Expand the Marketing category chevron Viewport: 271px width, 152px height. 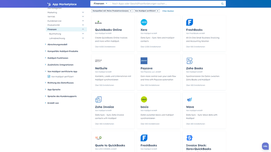(83, 12)
